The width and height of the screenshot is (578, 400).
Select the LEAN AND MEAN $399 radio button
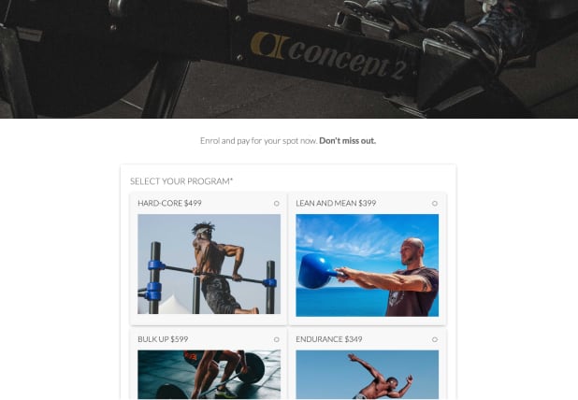click(x=435, y=204)
